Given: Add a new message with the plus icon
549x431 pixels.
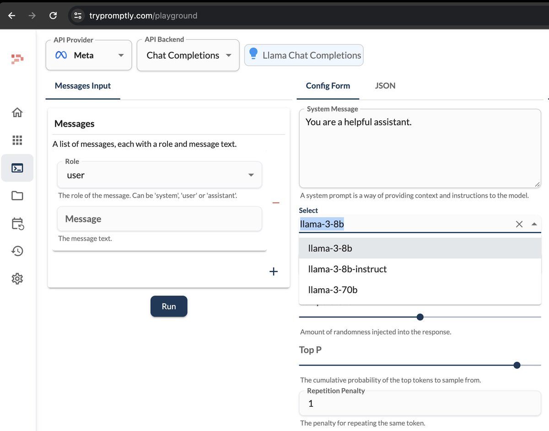Looking at the screenshot, I should (274, 271).
